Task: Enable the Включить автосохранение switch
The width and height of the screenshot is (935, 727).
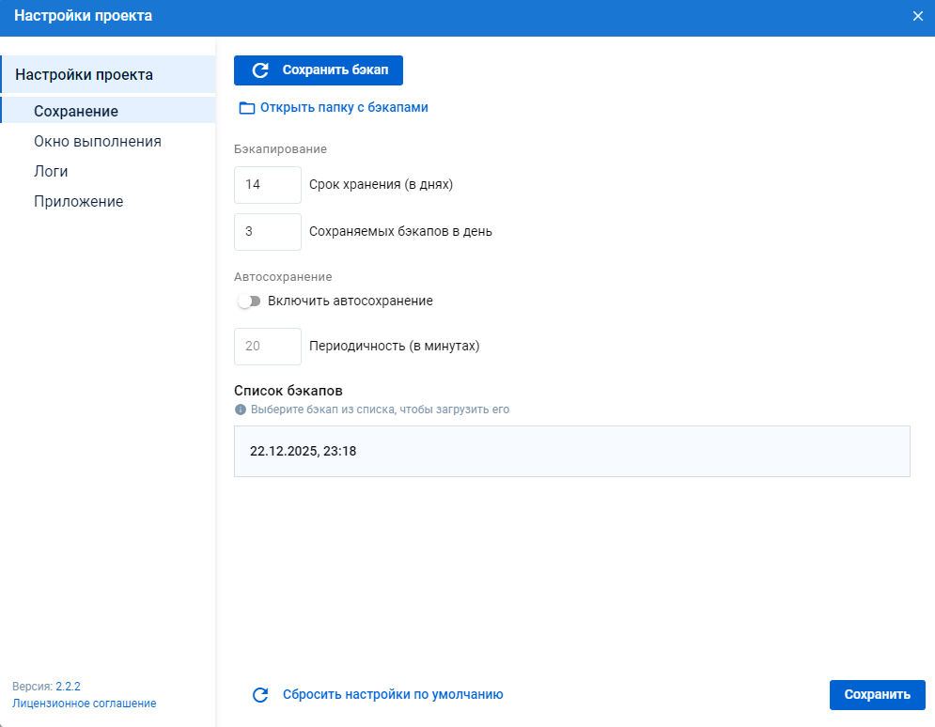Action: click(x=249, y=302)
